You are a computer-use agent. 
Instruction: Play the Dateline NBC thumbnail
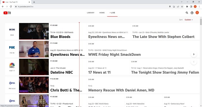pos(34,67)
